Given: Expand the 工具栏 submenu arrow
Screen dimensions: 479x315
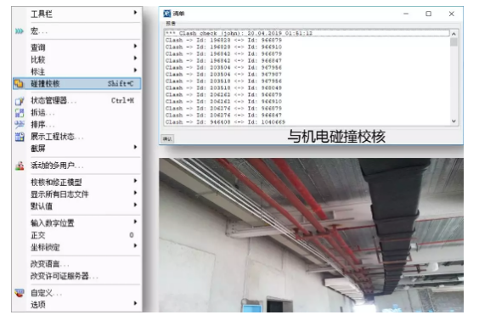Looking at the screenshot, I should pyautogui.click(x=135, y=12).
